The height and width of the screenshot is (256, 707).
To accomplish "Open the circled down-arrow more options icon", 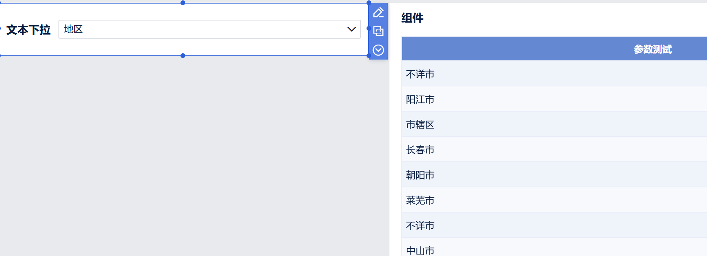I will tap(378, 50).
